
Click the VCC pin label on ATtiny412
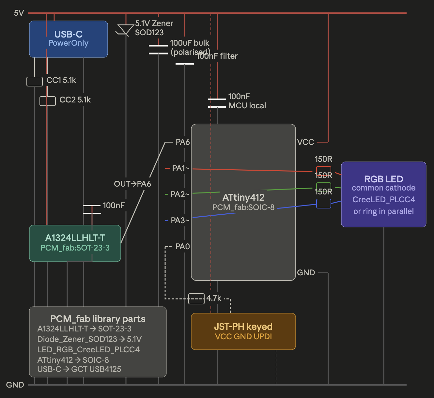coord(305,142)
